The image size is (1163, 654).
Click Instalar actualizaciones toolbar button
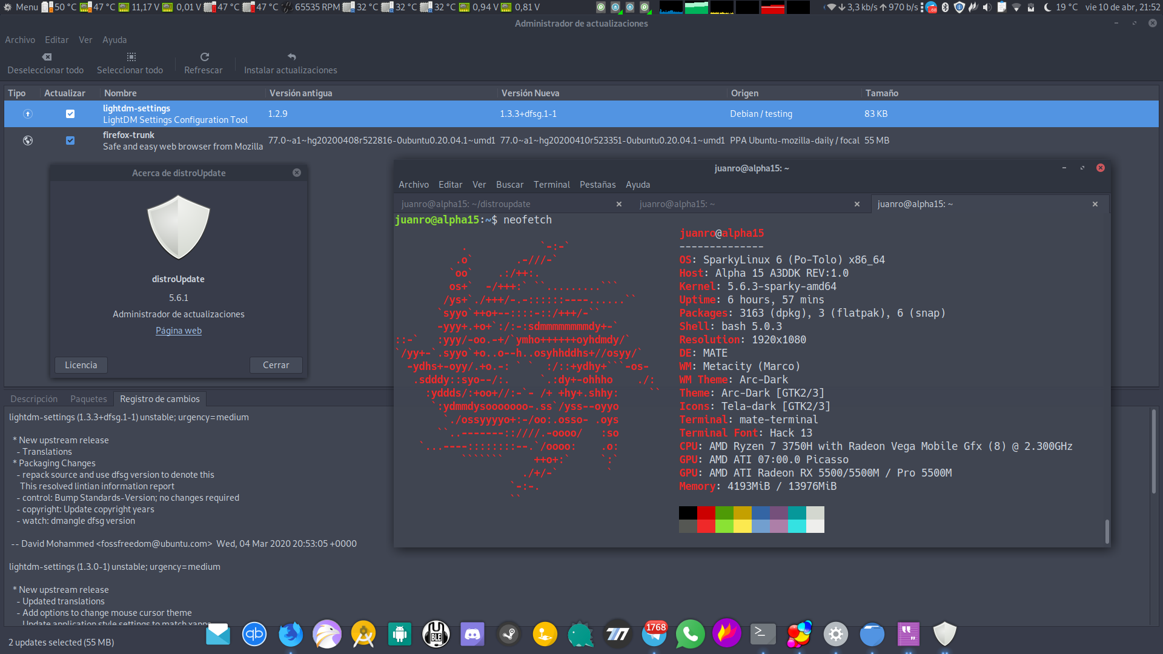click(290, 64)
